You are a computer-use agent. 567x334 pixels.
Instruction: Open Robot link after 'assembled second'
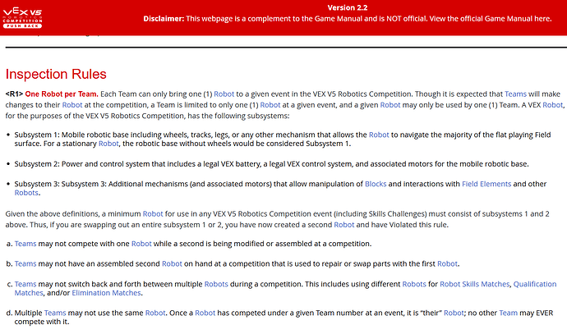click(x=172, y=264)
